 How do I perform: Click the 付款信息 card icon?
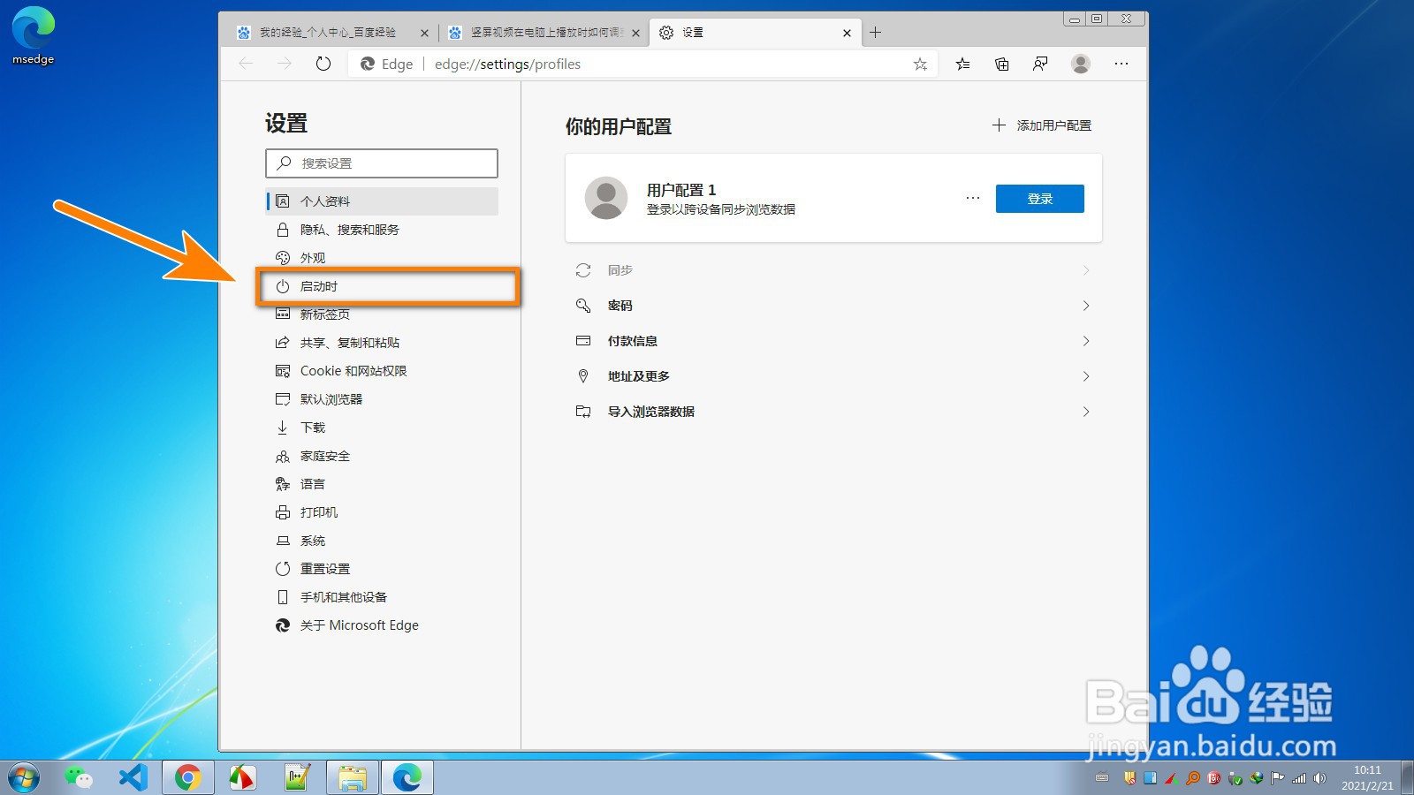click(583, 341)
